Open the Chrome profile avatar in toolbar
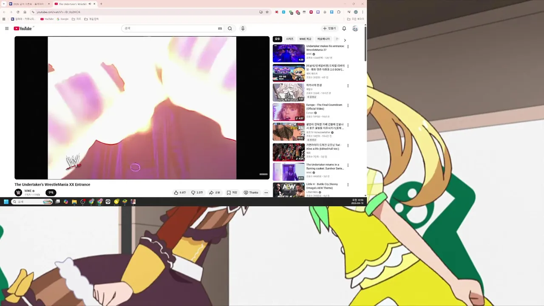 pos(356,12)
